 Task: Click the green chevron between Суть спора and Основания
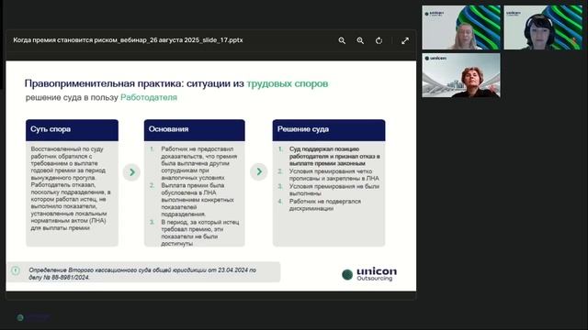pos(131,172)
